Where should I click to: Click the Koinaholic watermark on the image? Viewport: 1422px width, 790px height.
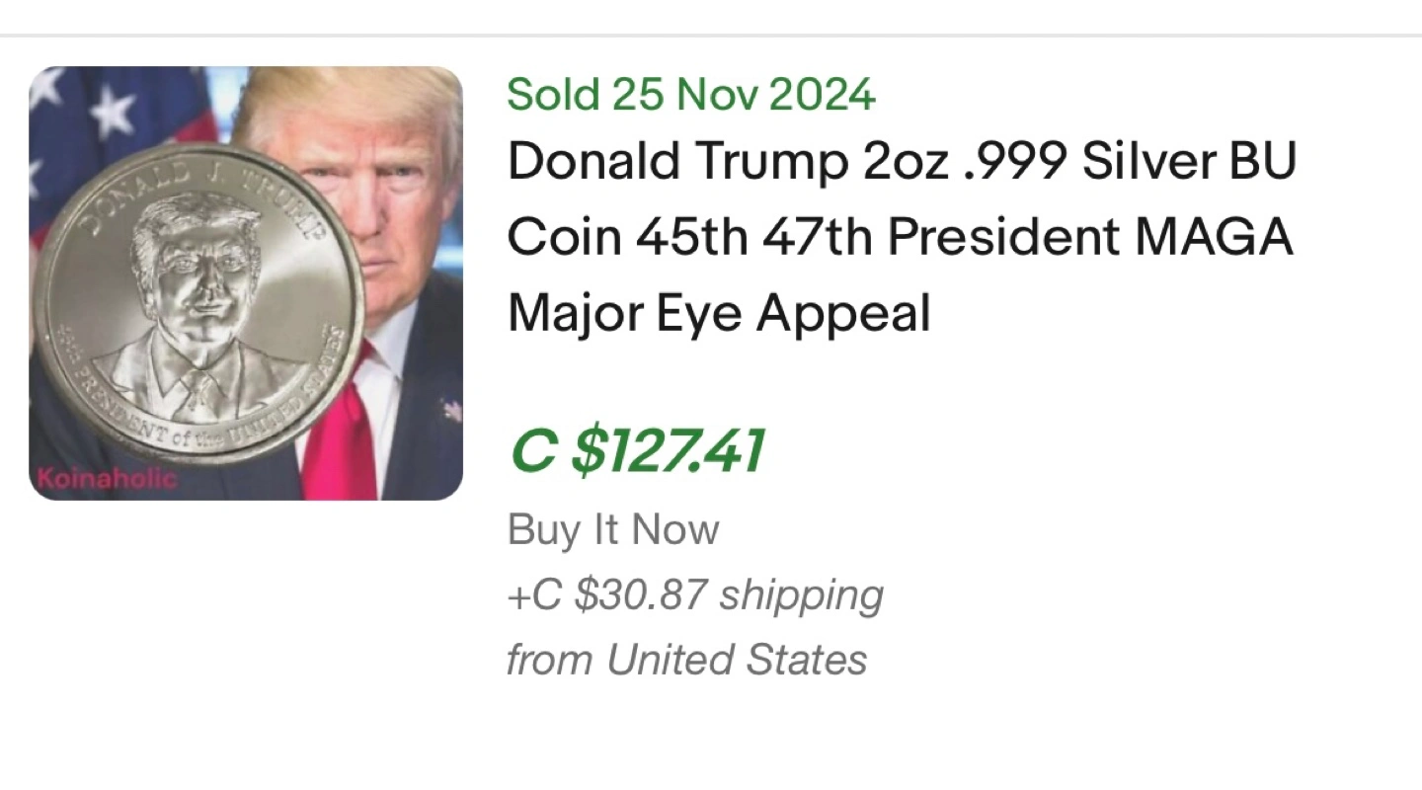pos(107,480)
